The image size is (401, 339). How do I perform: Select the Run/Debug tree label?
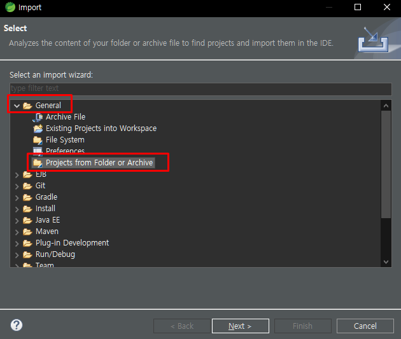pos(55,254)
